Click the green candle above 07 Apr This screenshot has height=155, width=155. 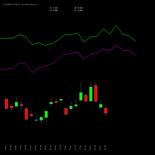pyautogui.click(x=46, y=114)
